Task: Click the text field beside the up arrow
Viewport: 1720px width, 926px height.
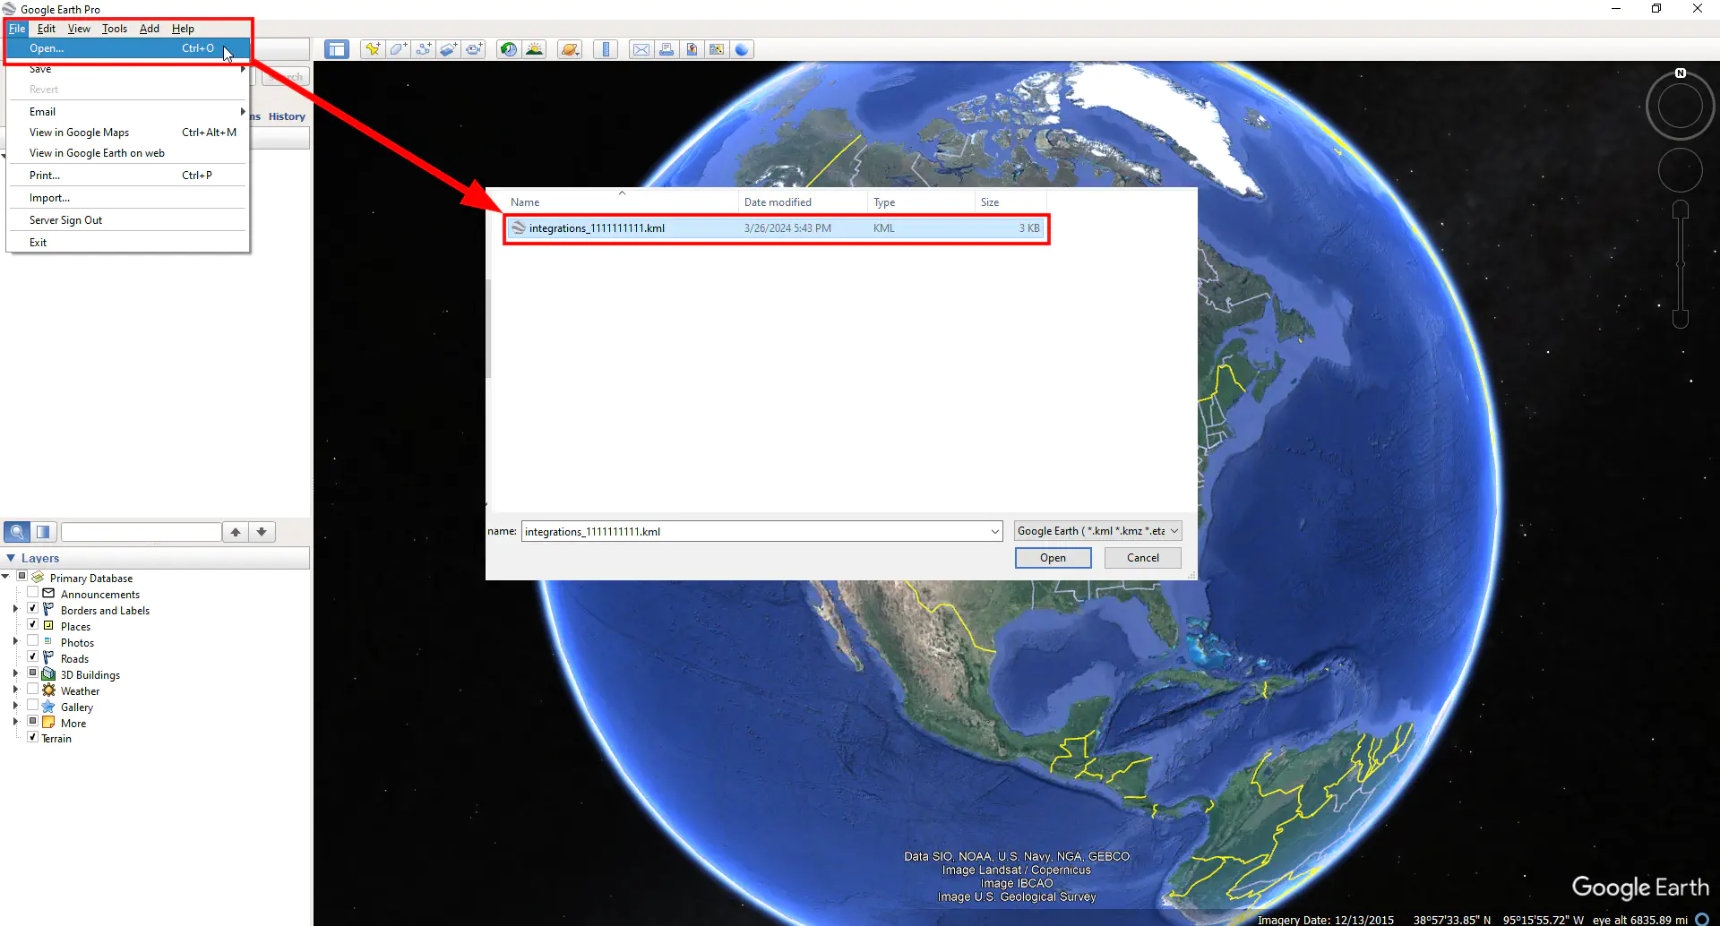Action: coord(142,532)
